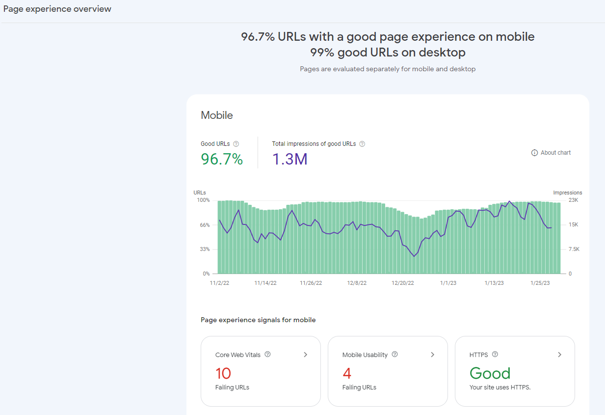Open the HTTPS help icon

(x=495, y=354)
